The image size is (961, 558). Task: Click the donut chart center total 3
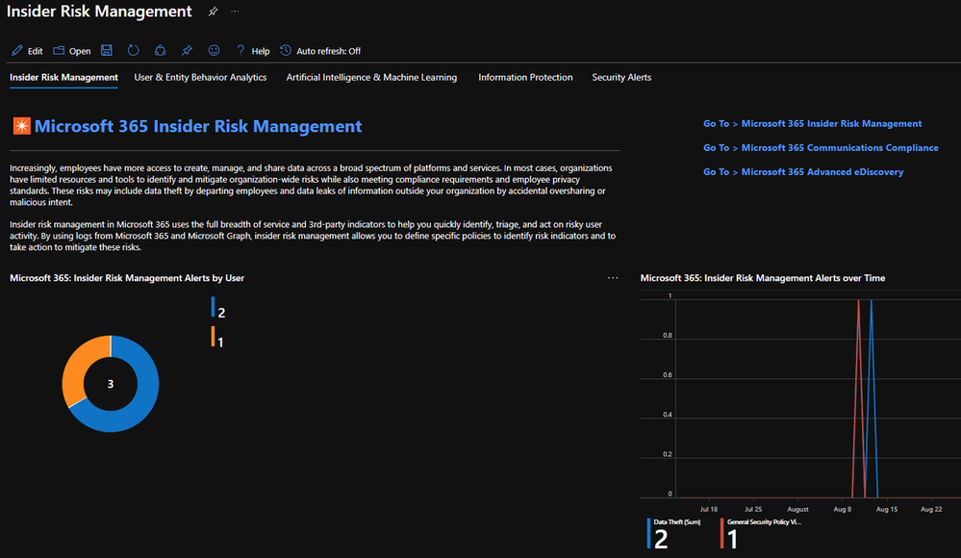coord(111,384)
